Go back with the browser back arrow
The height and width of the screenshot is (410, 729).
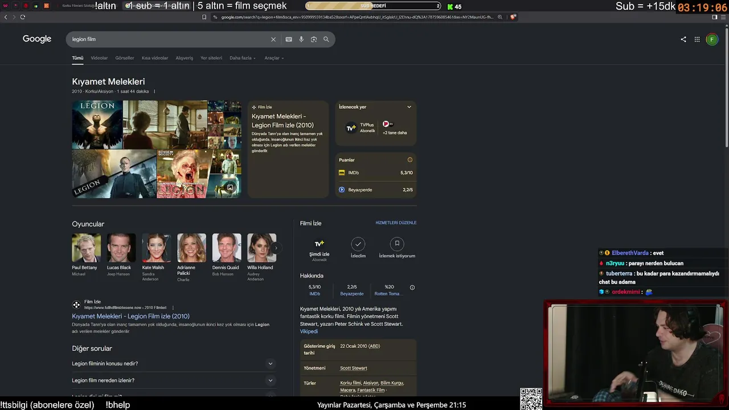tap(6, 17)
